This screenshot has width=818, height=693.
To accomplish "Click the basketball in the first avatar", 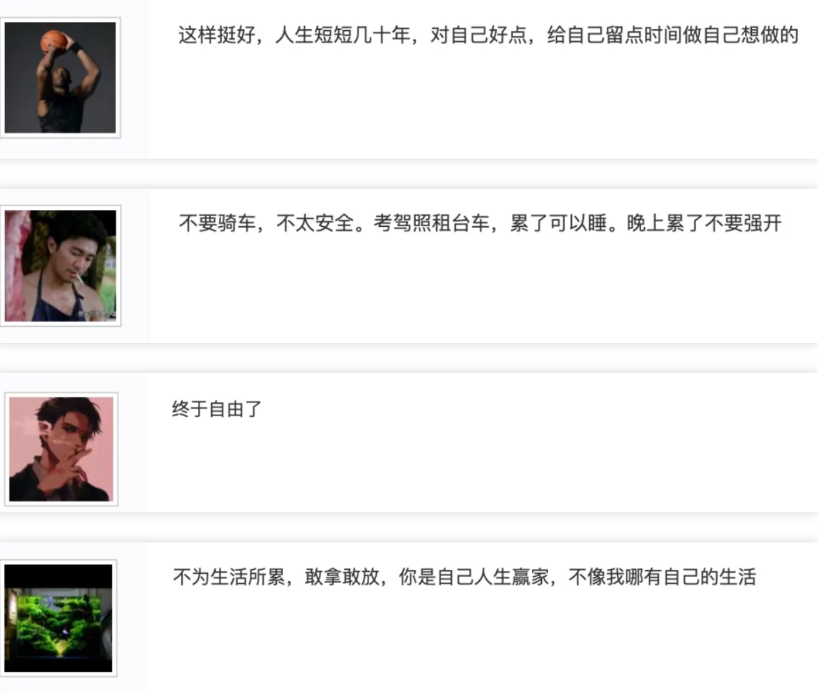I will [54, 42].
